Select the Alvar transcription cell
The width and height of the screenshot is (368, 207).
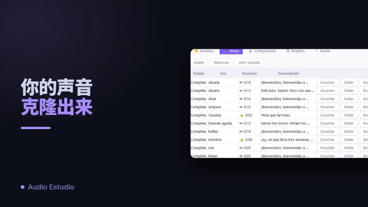[x=288, y=99]
